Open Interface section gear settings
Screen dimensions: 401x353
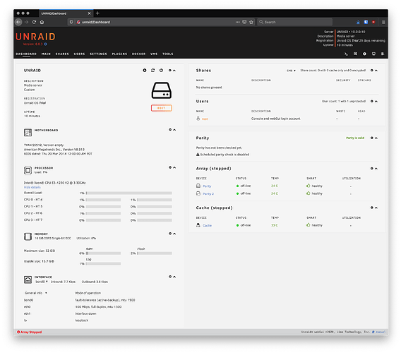pos(170,277)
